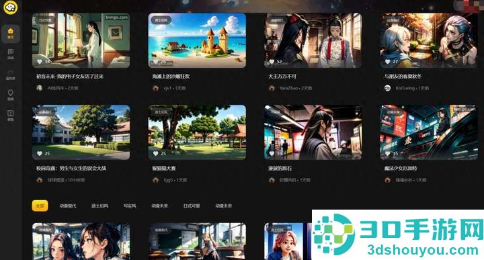Image resolution: width=484 pixels, height=260 pixels.
Task: Switch to the 动漫未来 filter tab
Action: pyautogui.click(x=159, y=206)
